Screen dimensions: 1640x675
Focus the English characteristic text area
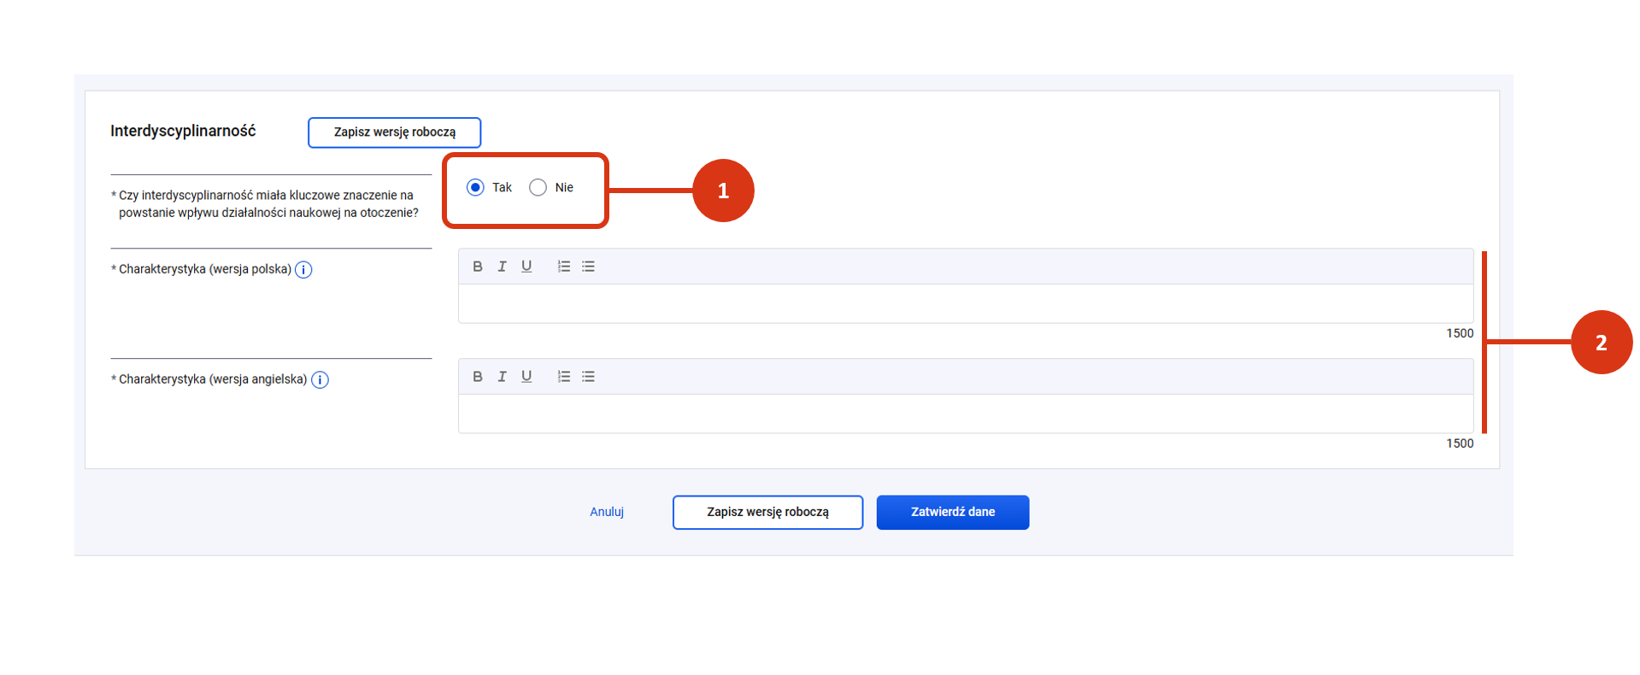(x=965, y=414)
